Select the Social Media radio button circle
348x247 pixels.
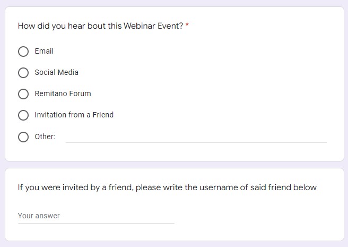pyautogui.click(x=23, y=73)
